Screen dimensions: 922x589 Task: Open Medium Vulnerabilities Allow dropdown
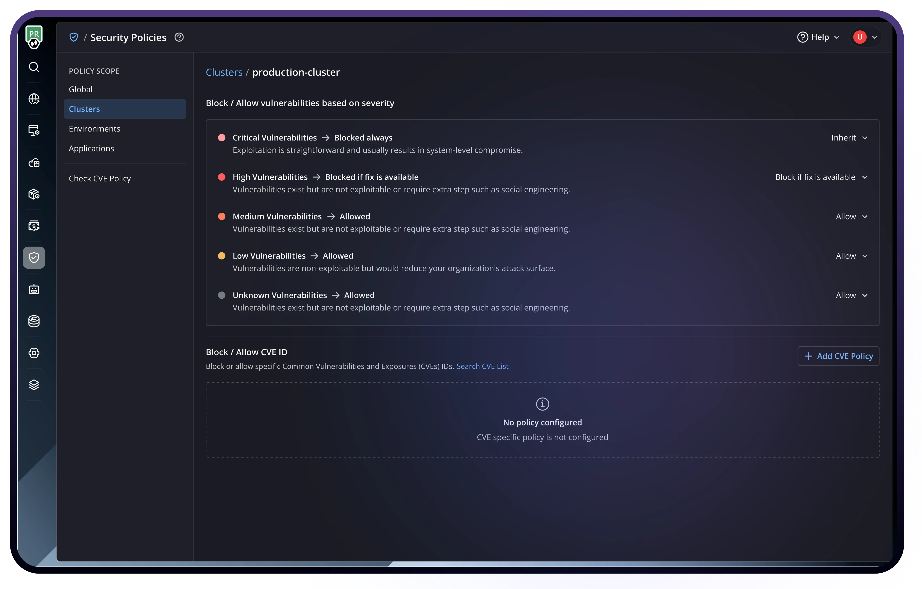(851, 217)
